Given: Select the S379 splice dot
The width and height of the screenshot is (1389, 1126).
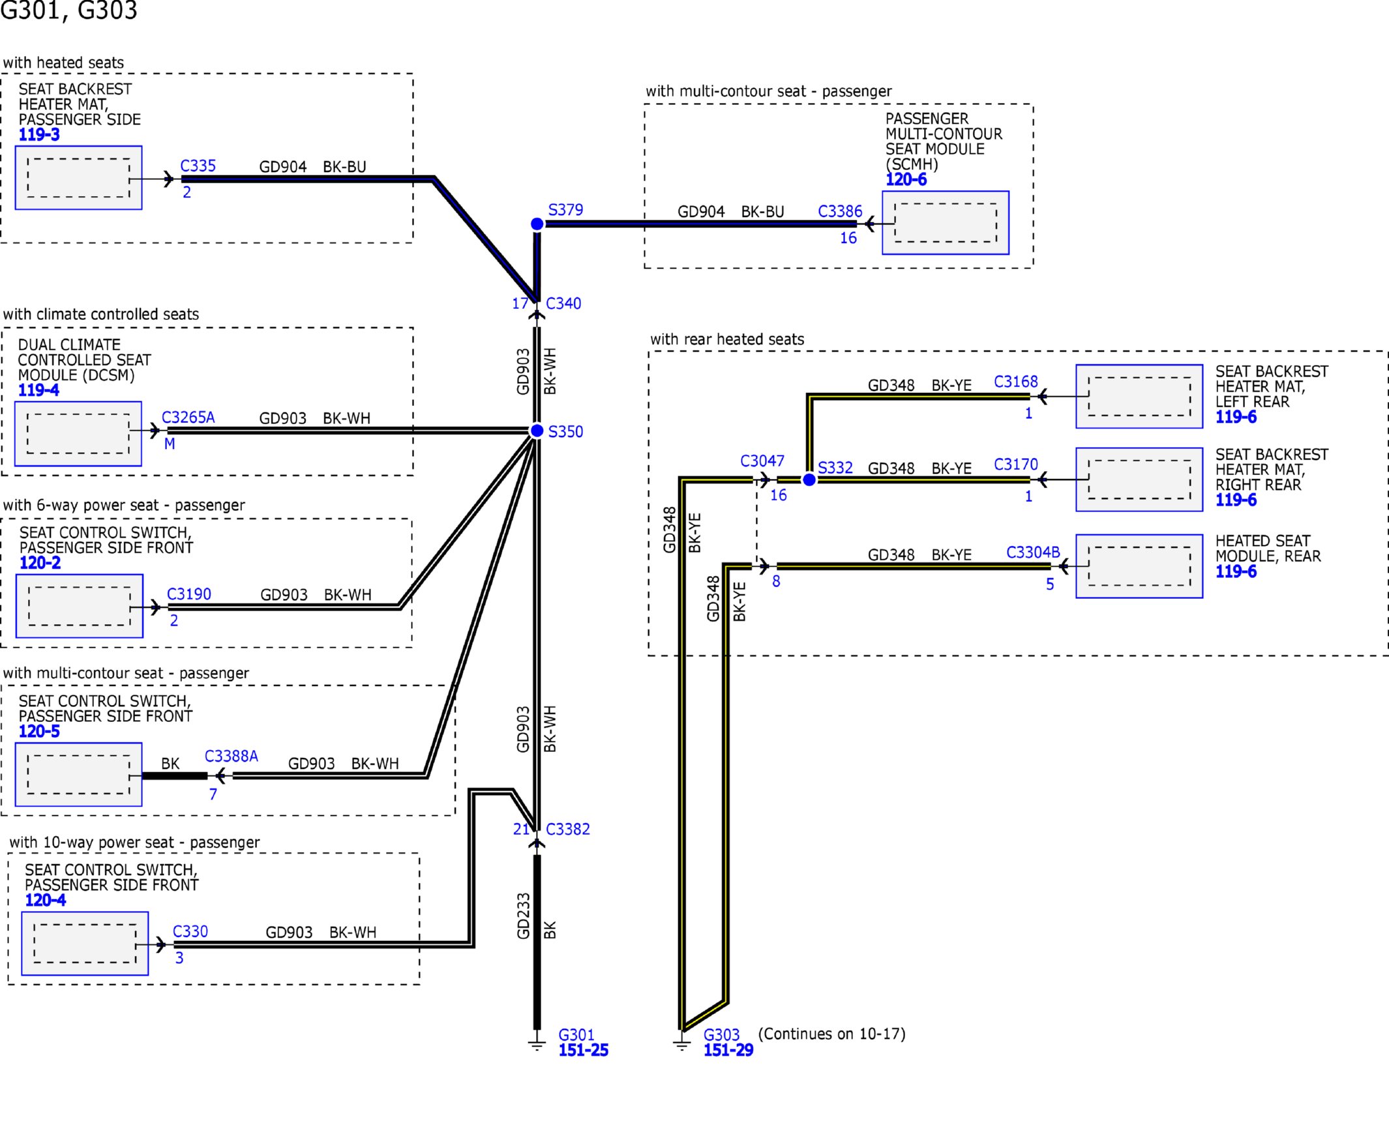Looking at the screenshot, I should coord(537,224).
